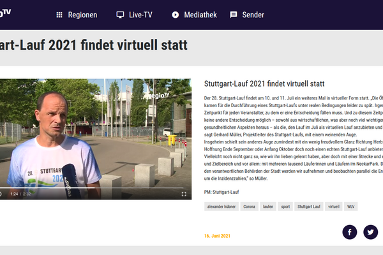
Task: Click the article subheading 'Stuttgart-Lauf 2021 findet virtuell statt'
Action: pyautogui.click(x=264, y=84)
